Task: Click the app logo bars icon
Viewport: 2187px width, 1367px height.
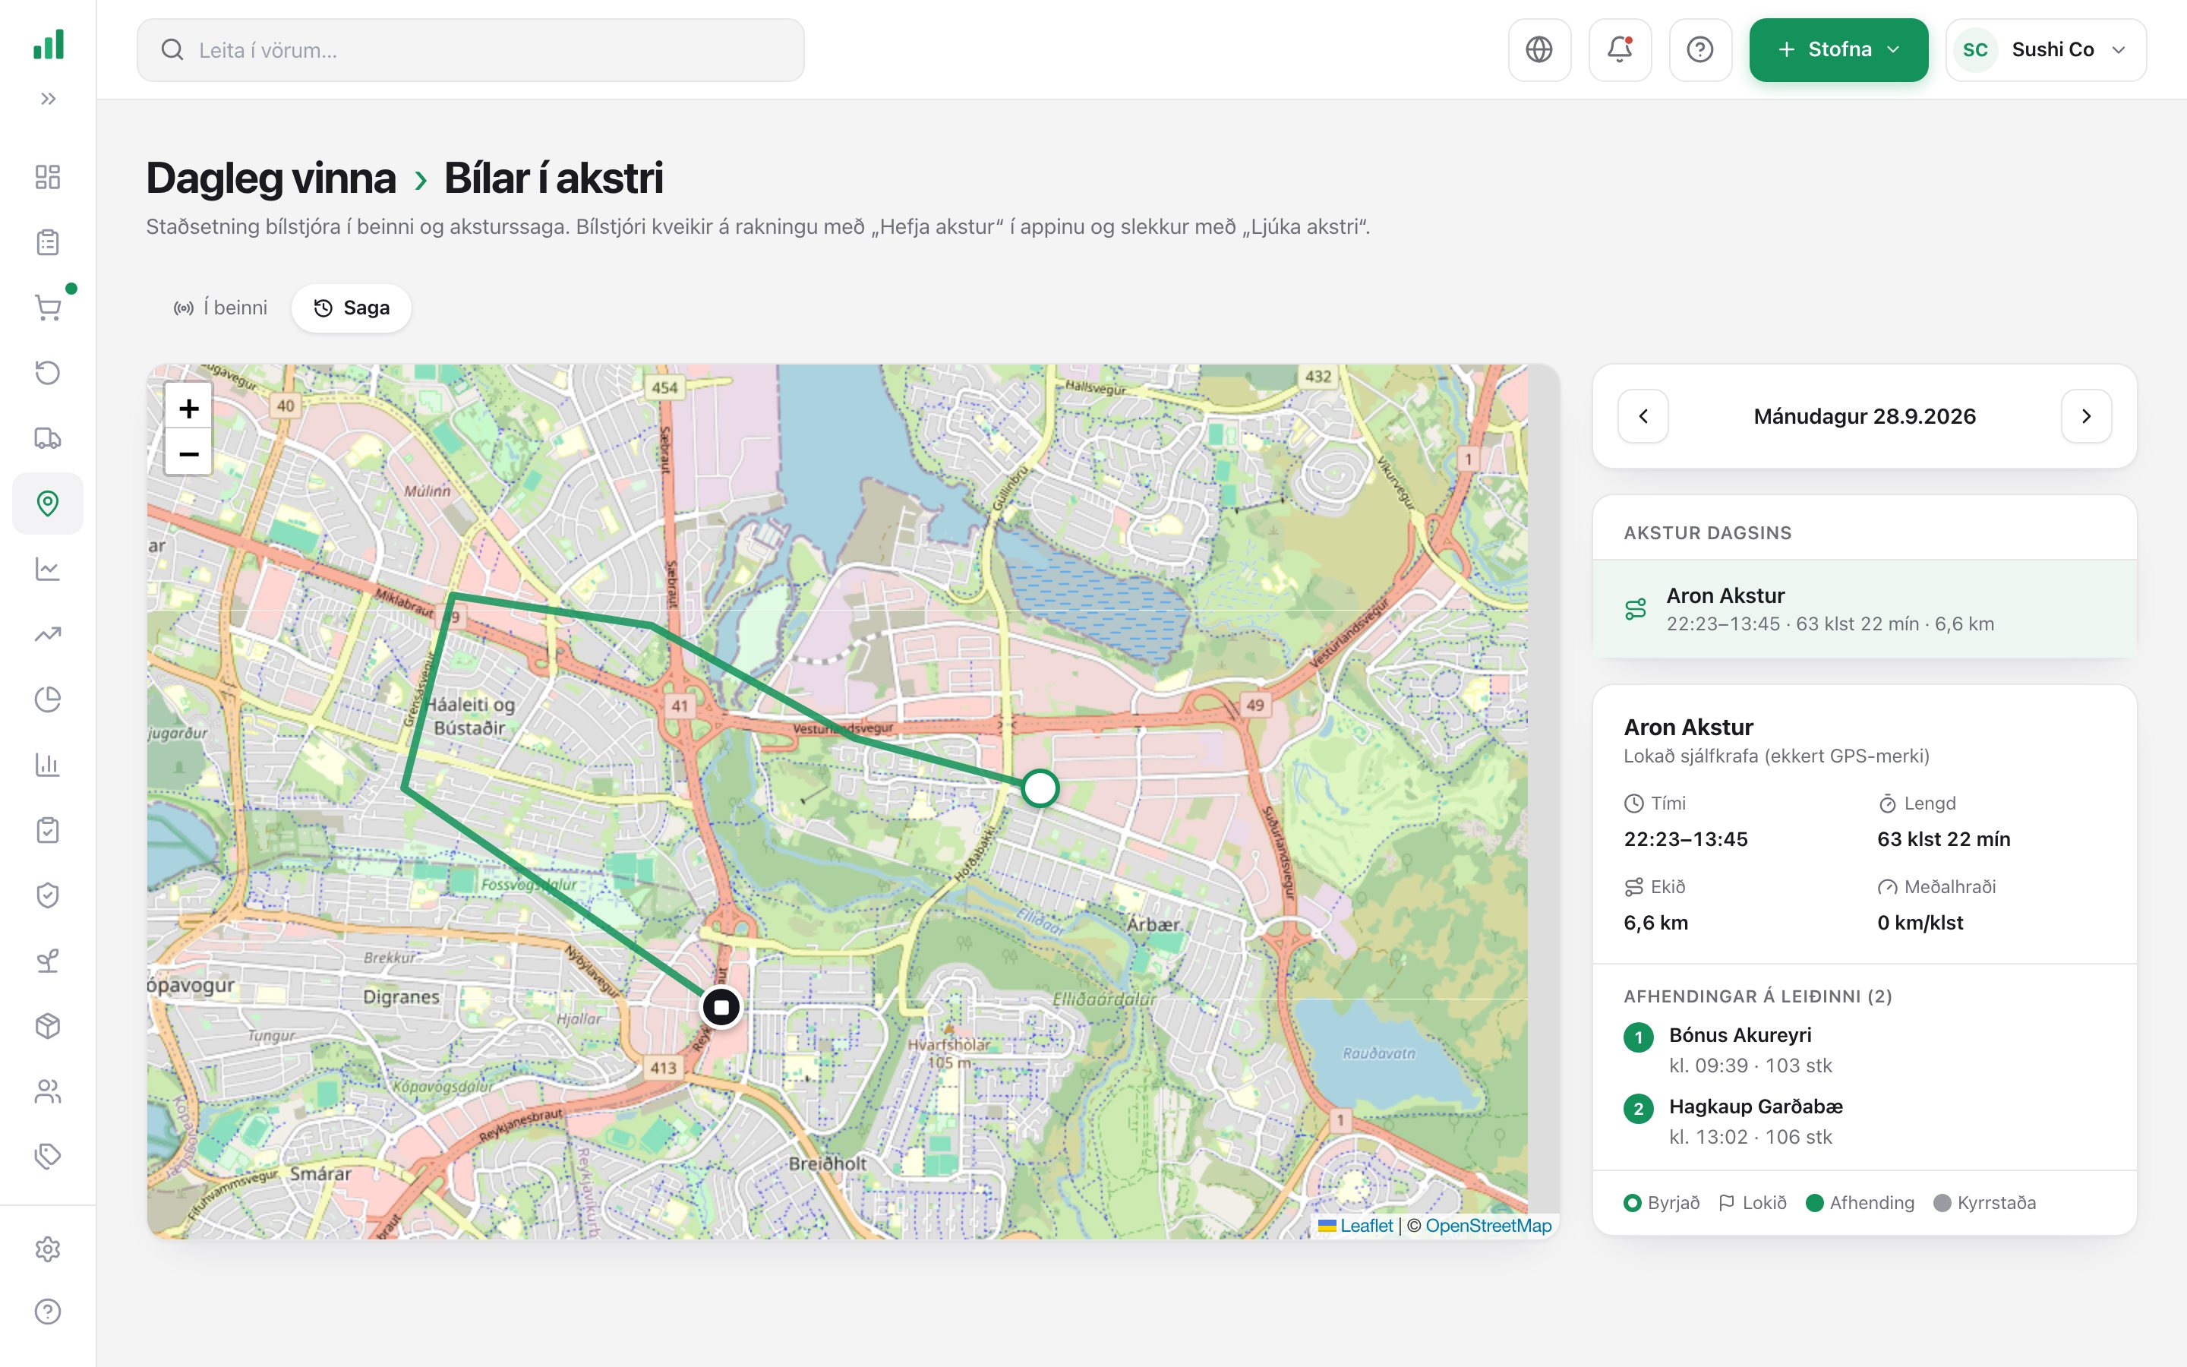Action: (48, 44)
